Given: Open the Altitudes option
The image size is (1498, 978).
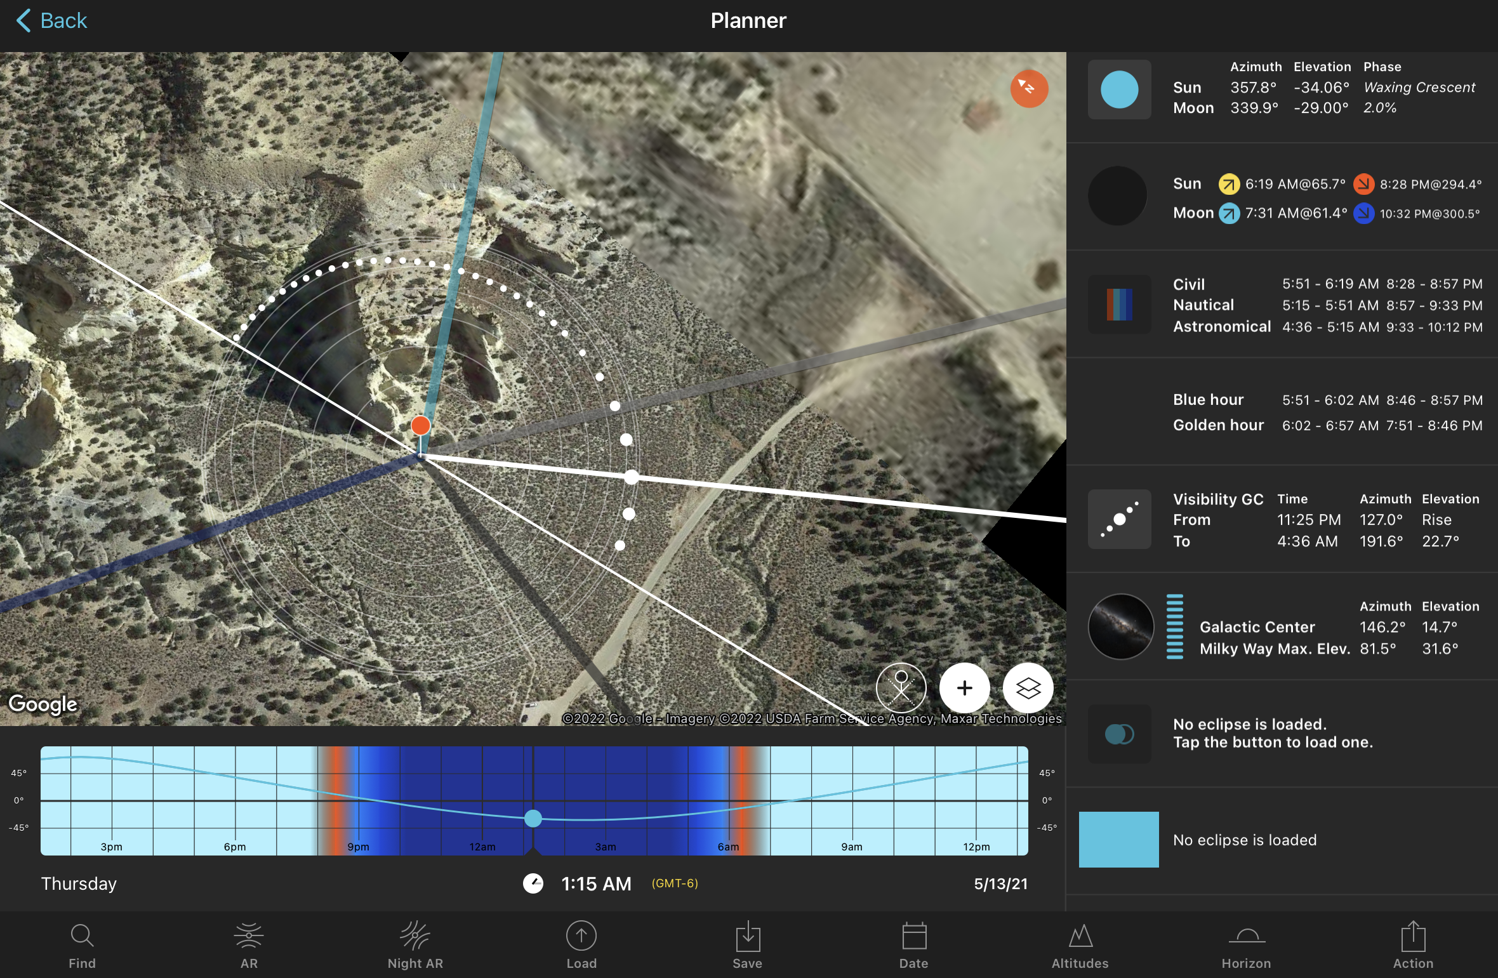Looking at the screenshot, I should coord(1080,945).
